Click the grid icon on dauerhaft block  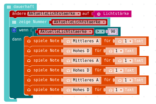coord(9,7)
